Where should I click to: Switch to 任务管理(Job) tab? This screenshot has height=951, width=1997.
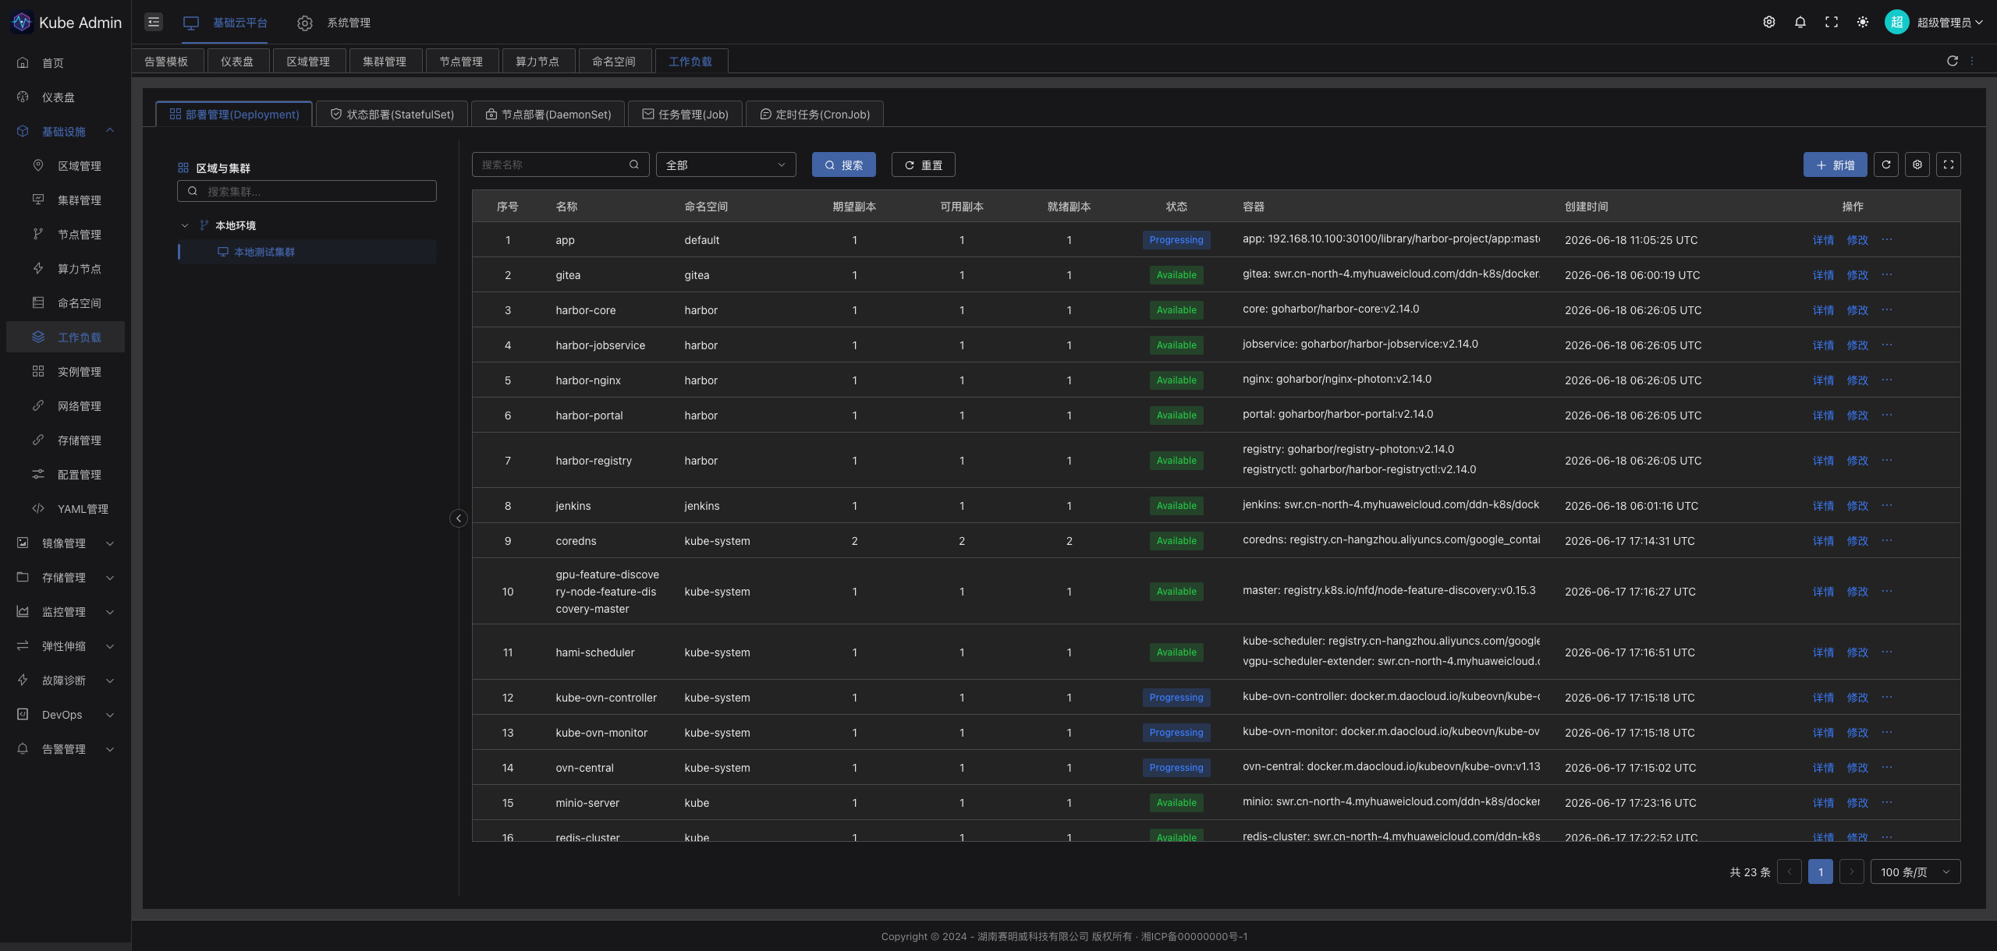pos(685,114)
